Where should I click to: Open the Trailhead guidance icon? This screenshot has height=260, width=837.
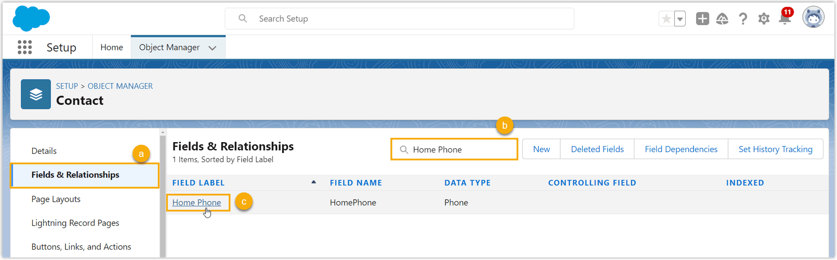(722, 19)
